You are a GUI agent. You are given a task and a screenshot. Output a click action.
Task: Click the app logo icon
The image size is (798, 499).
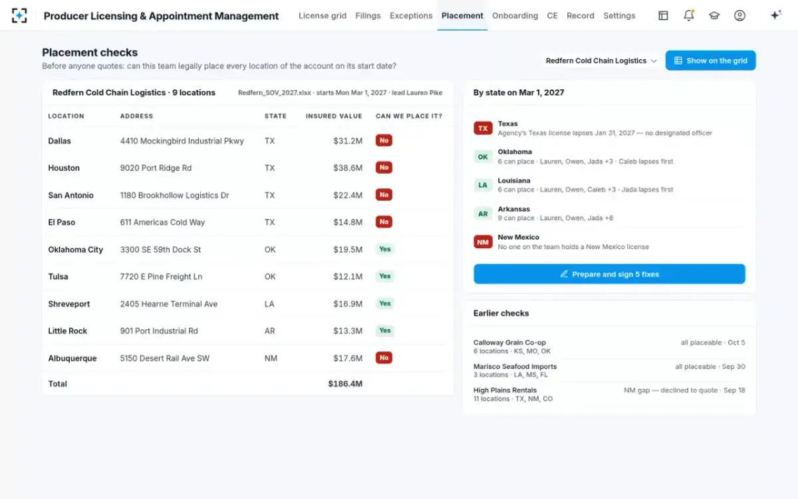click(x=19, y=15)
